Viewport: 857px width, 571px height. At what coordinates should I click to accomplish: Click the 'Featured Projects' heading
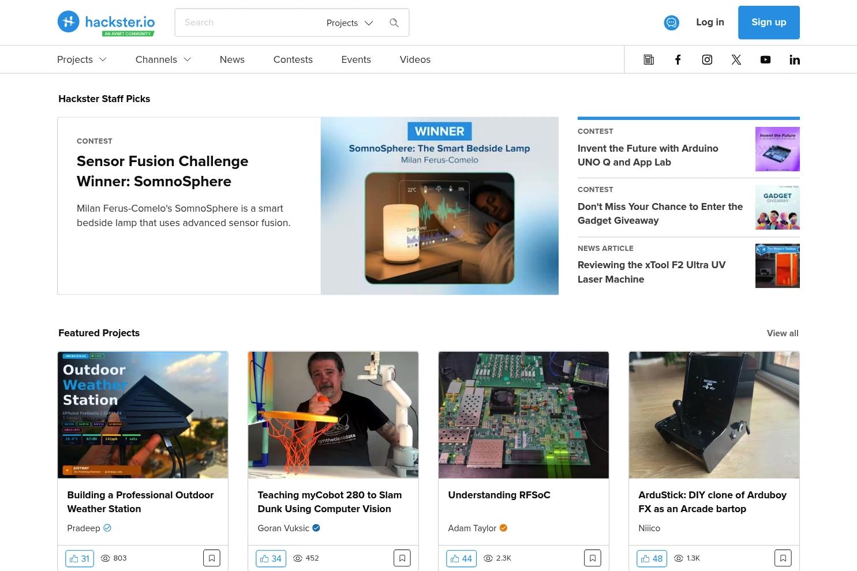coord(99,333)
